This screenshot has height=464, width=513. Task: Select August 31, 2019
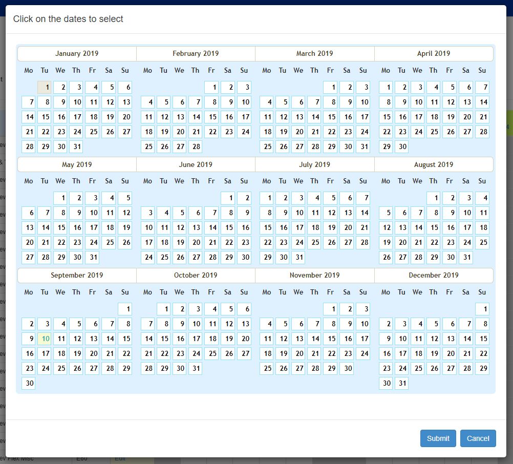[466, 257]
